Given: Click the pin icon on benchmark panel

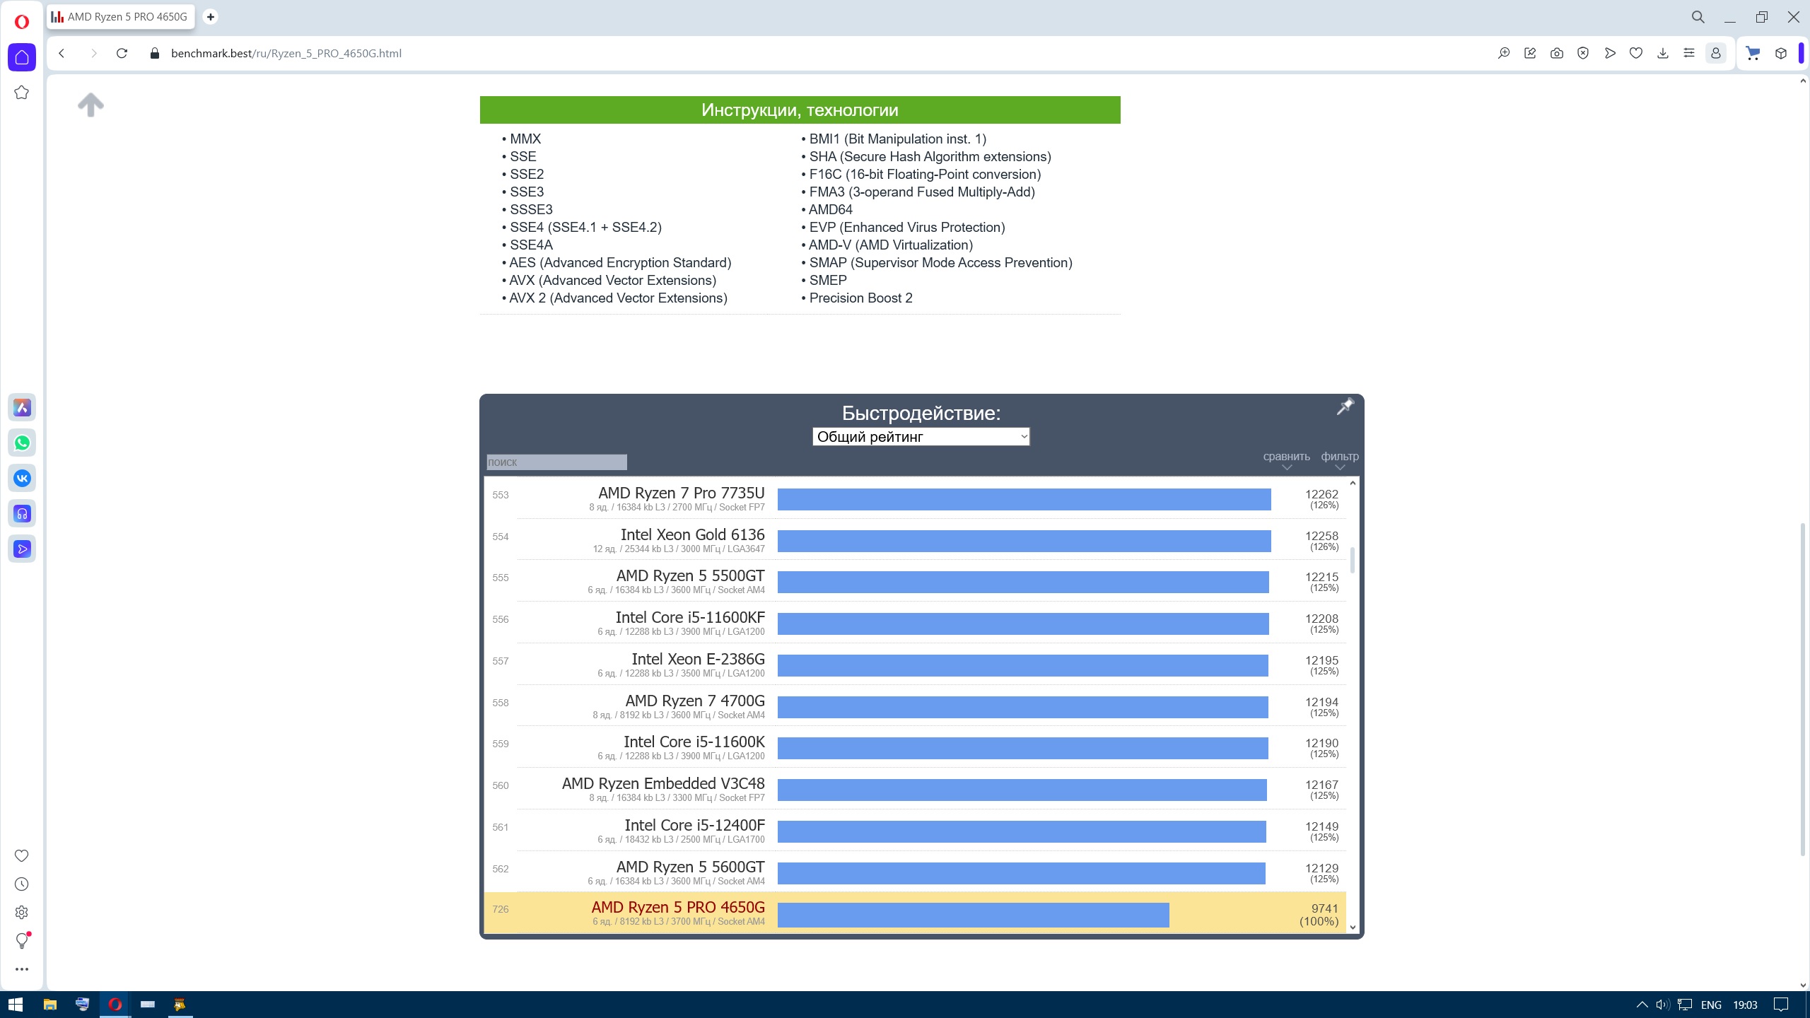Looking at the screenshot, I should pos(1344,406).
